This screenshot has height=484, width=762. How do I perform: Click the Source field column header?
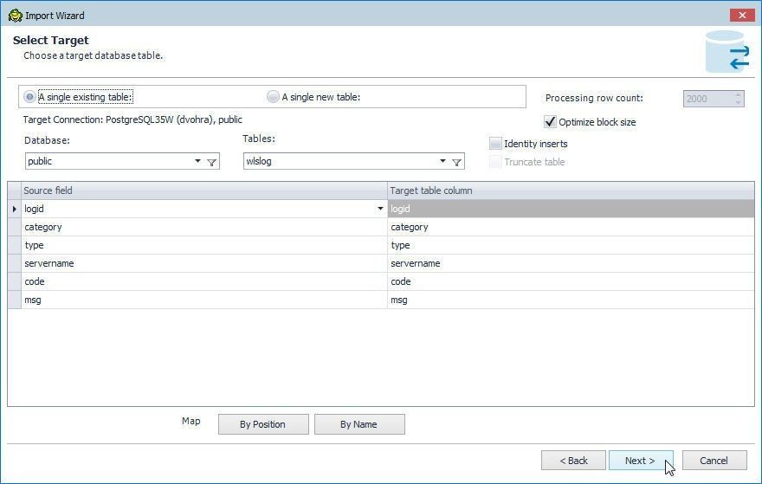coord(204,190)
